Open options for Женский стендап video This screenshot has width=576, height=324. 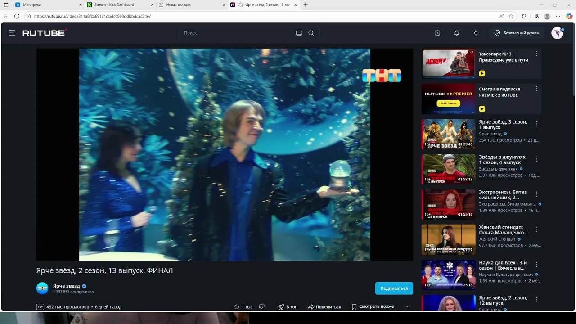pyautogui.click(x=536, y=229)
